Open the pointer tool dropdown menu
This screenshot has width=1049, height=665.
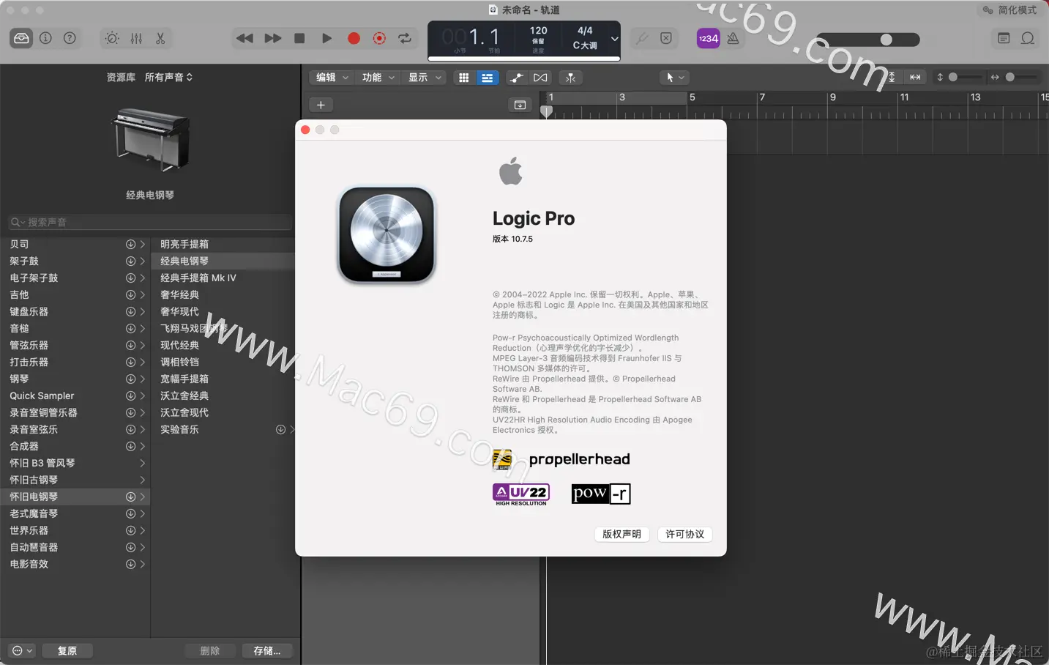click(x=675, y=78)
